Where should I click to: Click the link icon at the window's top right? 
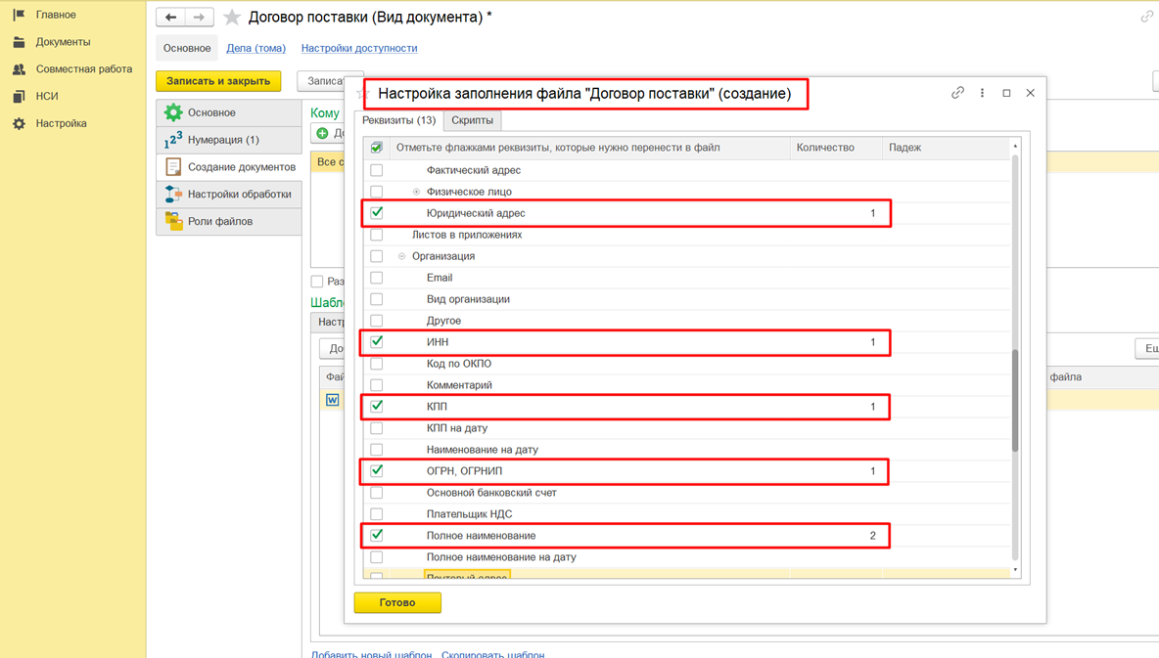pos(1146,17)
